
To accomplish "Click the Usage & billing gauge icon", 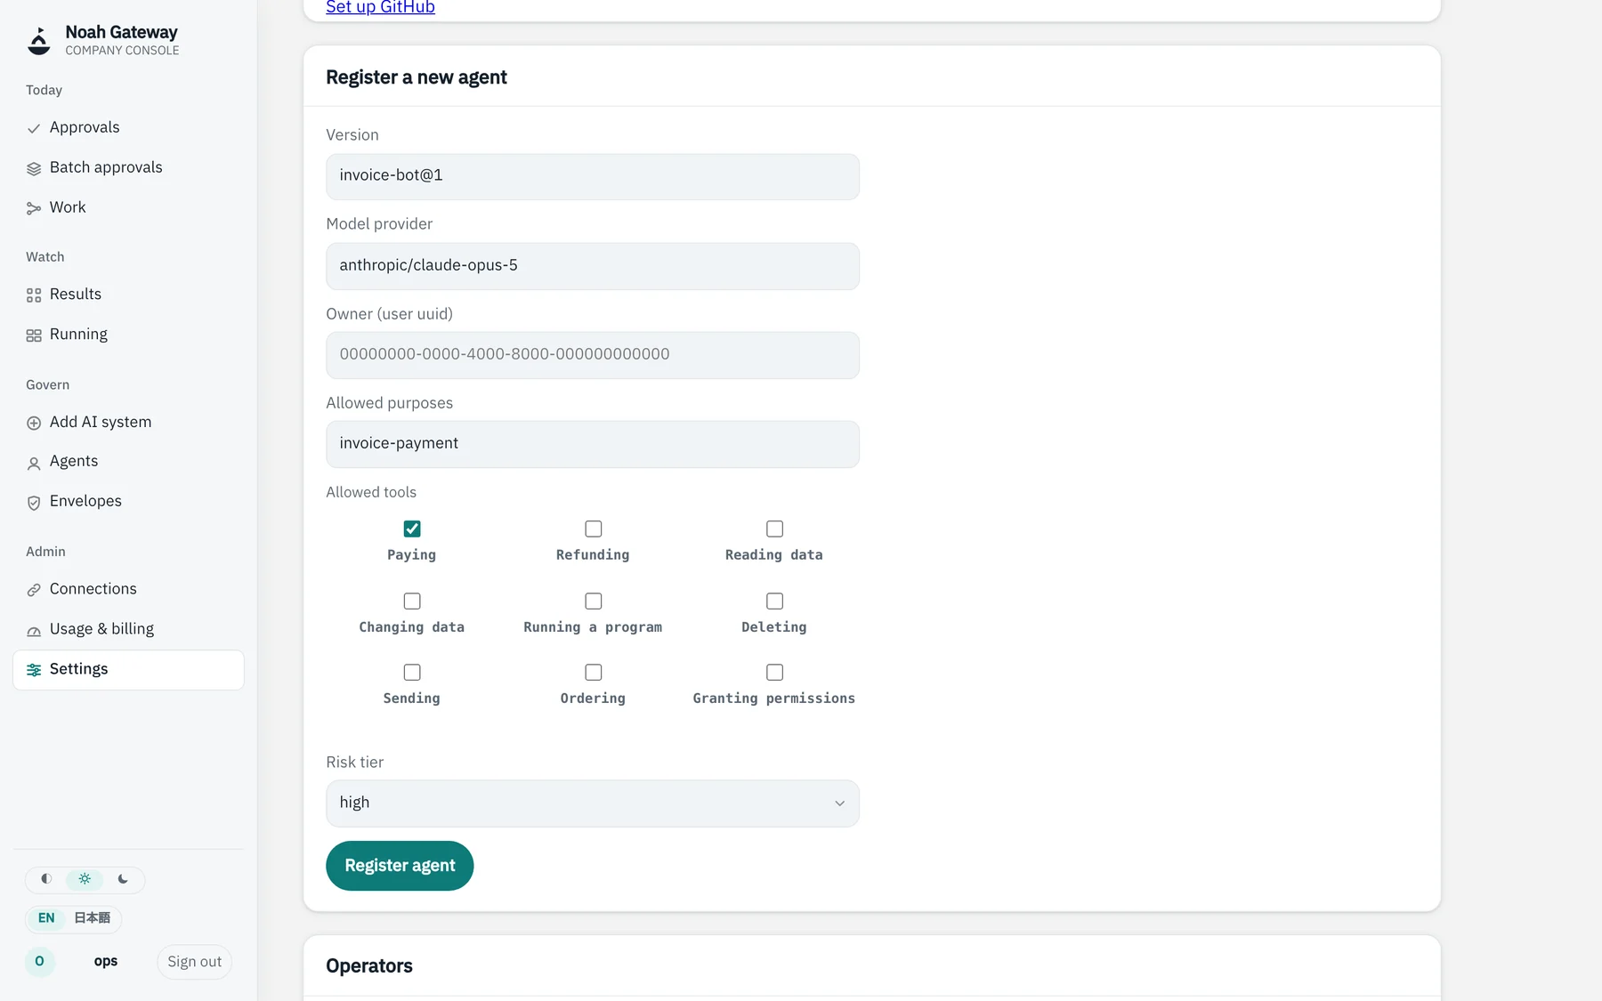I will tap(34, 630).
